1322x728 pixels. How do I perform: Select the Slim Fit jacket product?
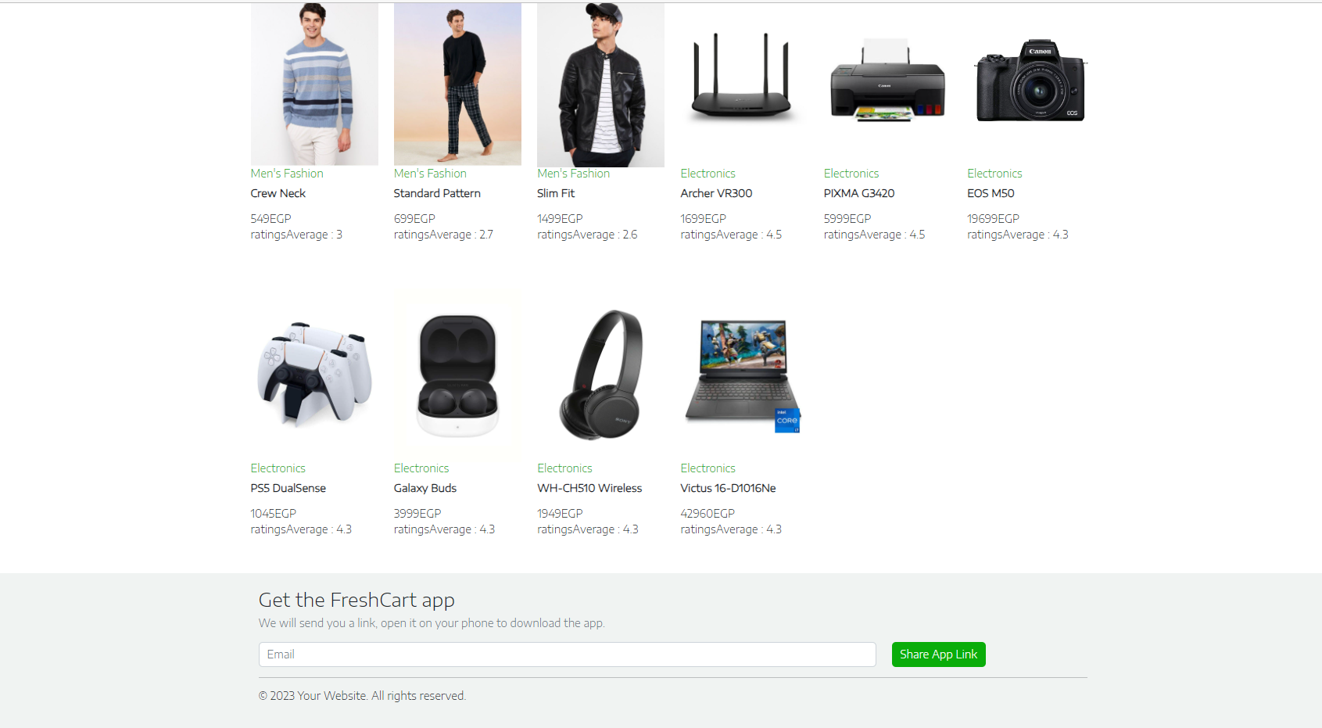click(556, 193)
